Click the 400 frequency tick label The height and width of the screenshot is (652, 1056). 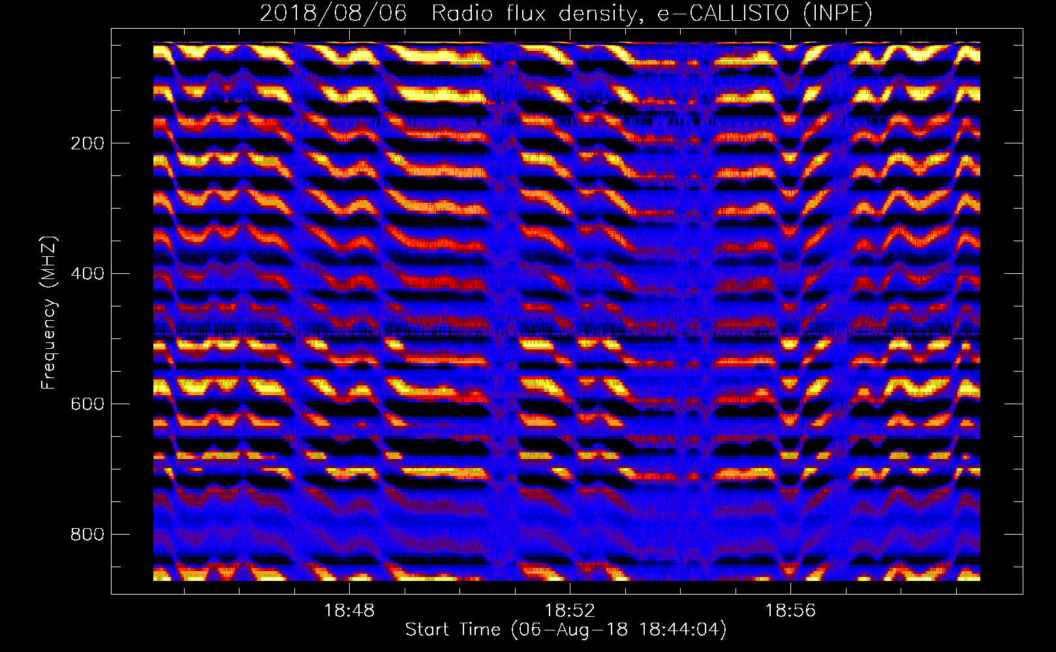(87, 274)
